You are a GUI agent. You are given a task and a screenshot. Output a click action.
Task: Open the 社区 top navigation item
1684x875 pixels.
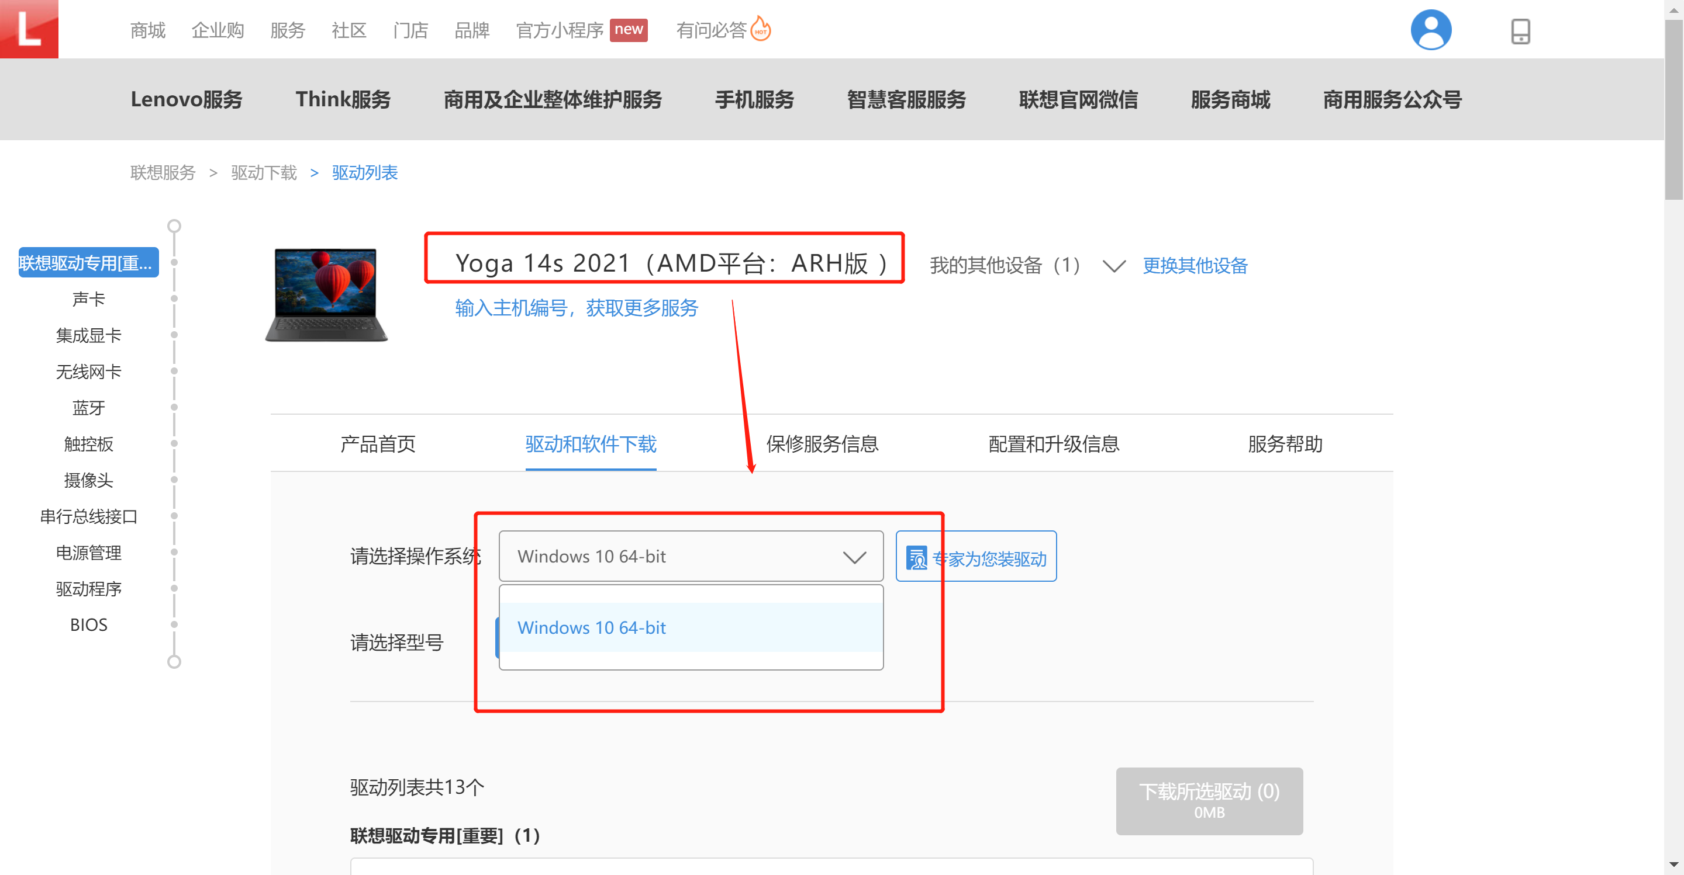349,30
